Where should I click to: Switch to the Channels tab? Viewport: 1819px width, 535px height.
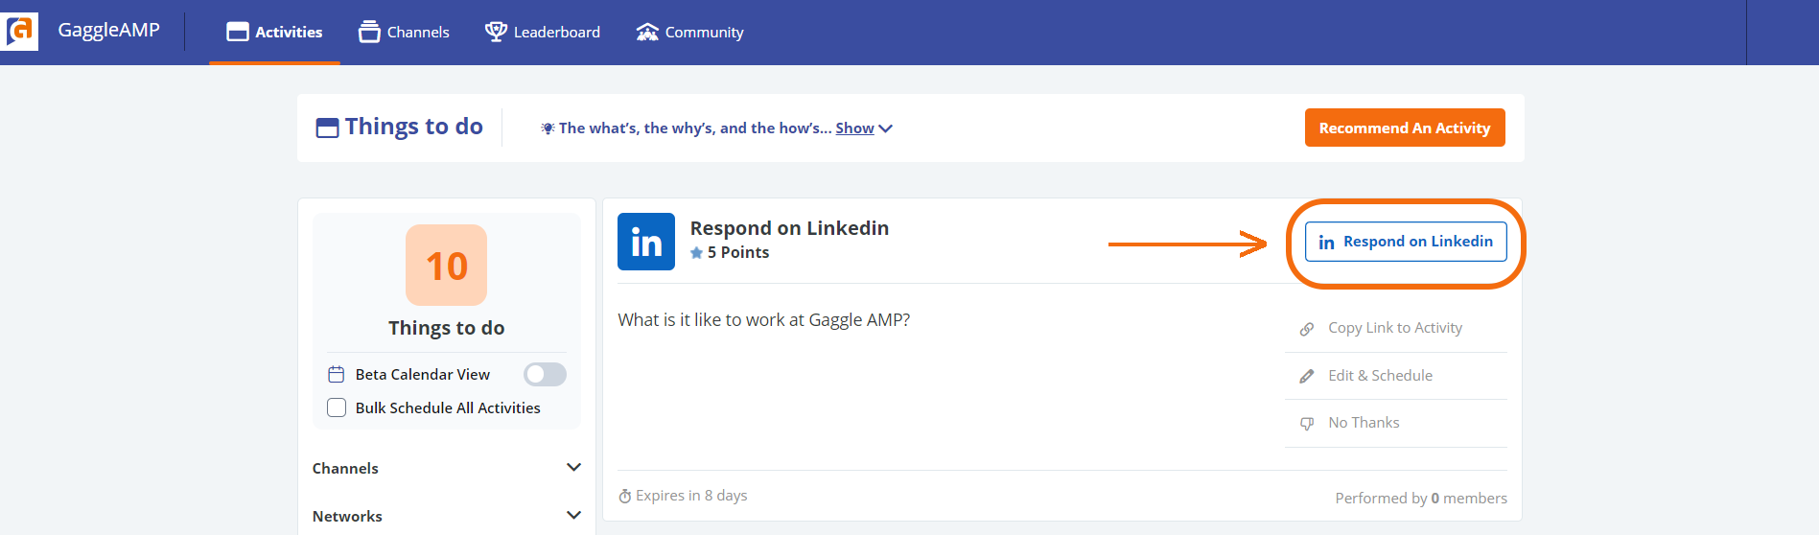[x=404, y=32]
